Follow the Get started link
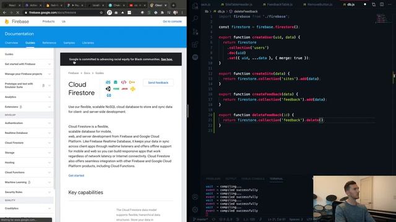This screenshot has height=222, width=396. click(76, 175)
